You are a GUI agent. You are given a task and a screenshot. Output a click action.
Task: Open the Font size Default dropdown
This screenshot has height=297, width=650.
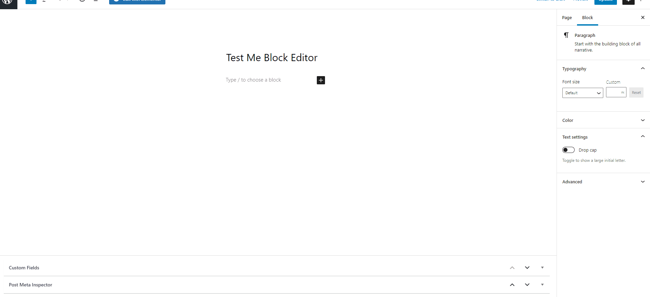[x=582, y=93]
